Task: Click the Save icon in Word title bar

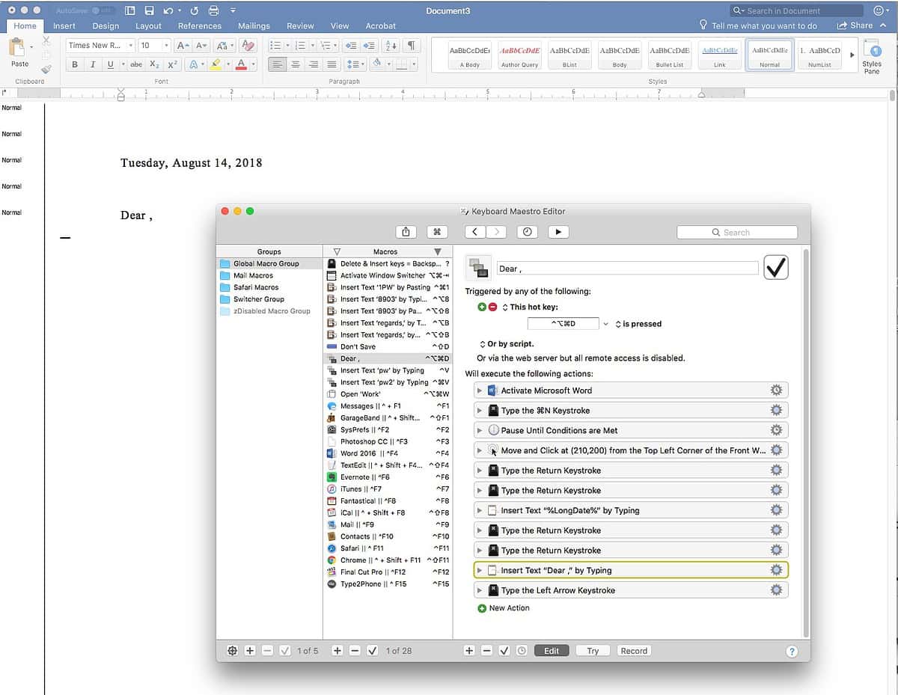Action: [150, 10]
